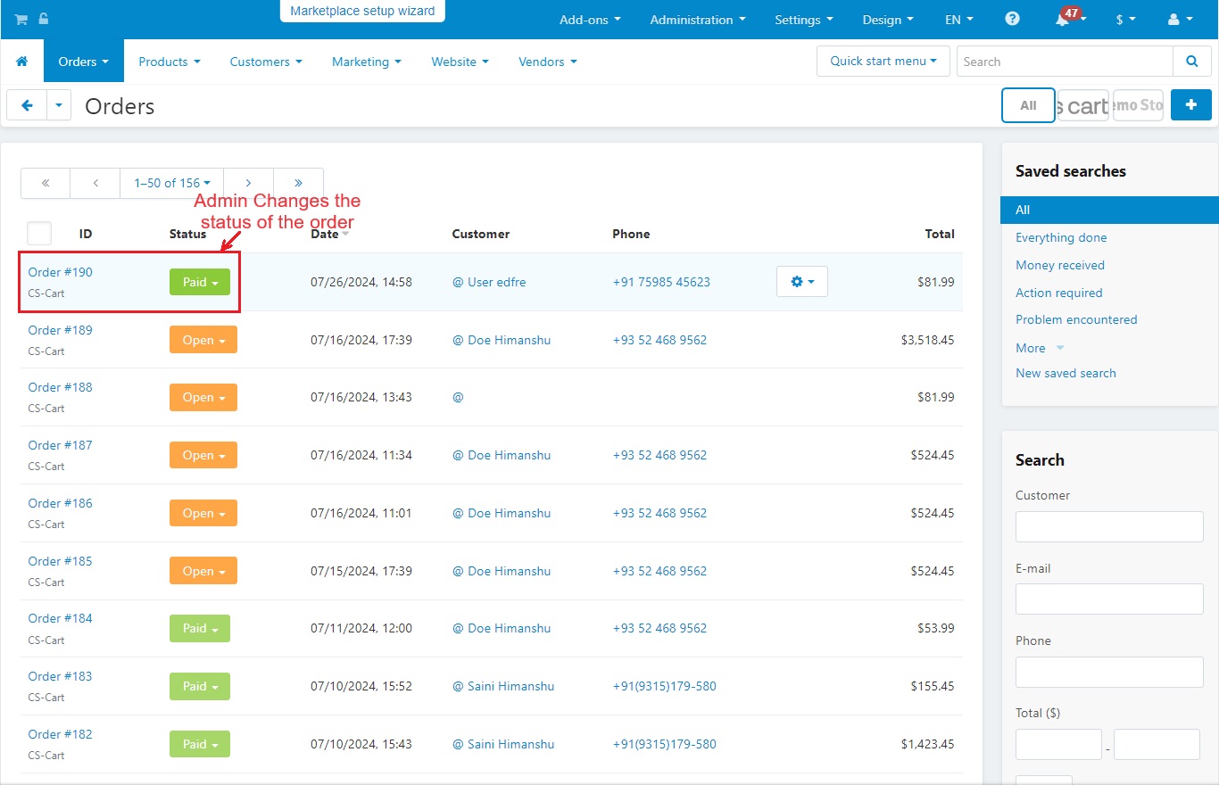The height and width of the screenshot is (785, 1219).
Task: Open the Products menu
Action: (169, 62)
